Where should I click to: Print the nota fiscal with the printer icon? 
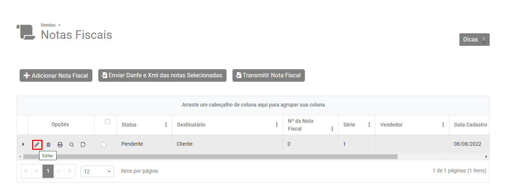point(60,144)
